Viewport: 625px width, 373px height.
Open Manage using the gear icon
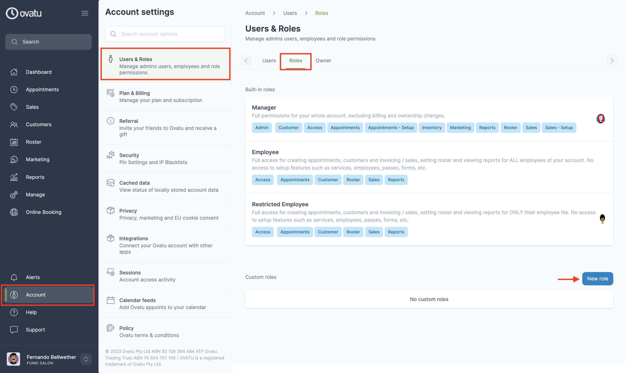pyautogui.click(x=14, y=195)
